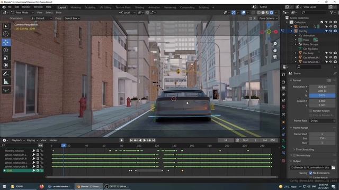The image size is (339, 190).
Task: Disable Collection render camera icon
Action: coord(335,22)
